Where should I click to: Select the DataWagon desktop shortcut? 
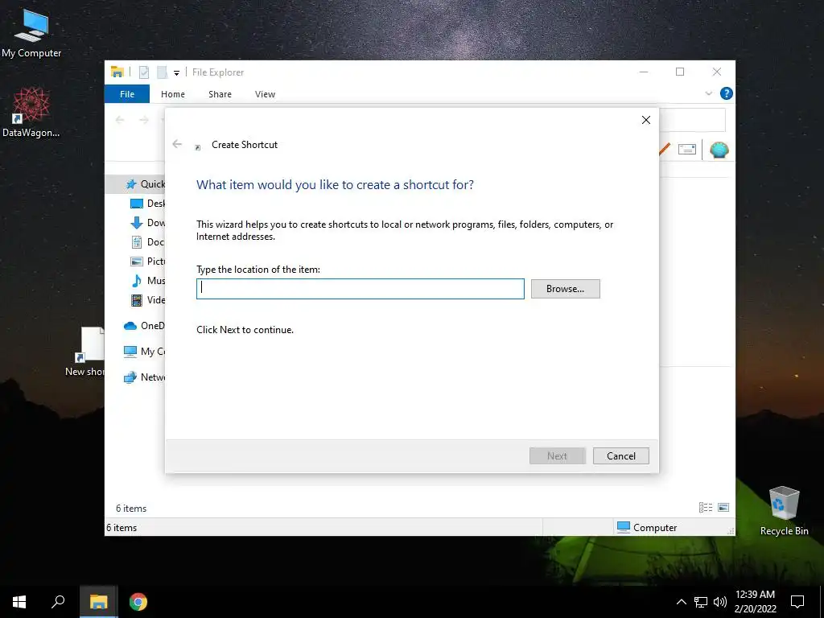click(31, 113)
